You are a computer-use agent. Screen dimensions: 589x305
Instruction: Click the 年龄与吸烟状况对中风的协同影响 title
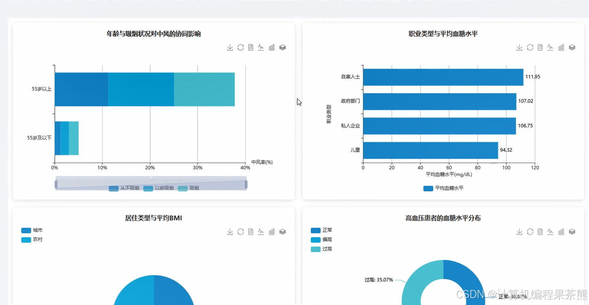(154, 34)
